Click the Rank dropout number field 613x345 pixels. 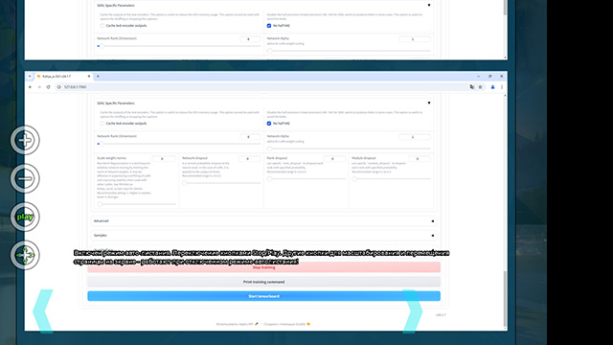click(334, 159)
